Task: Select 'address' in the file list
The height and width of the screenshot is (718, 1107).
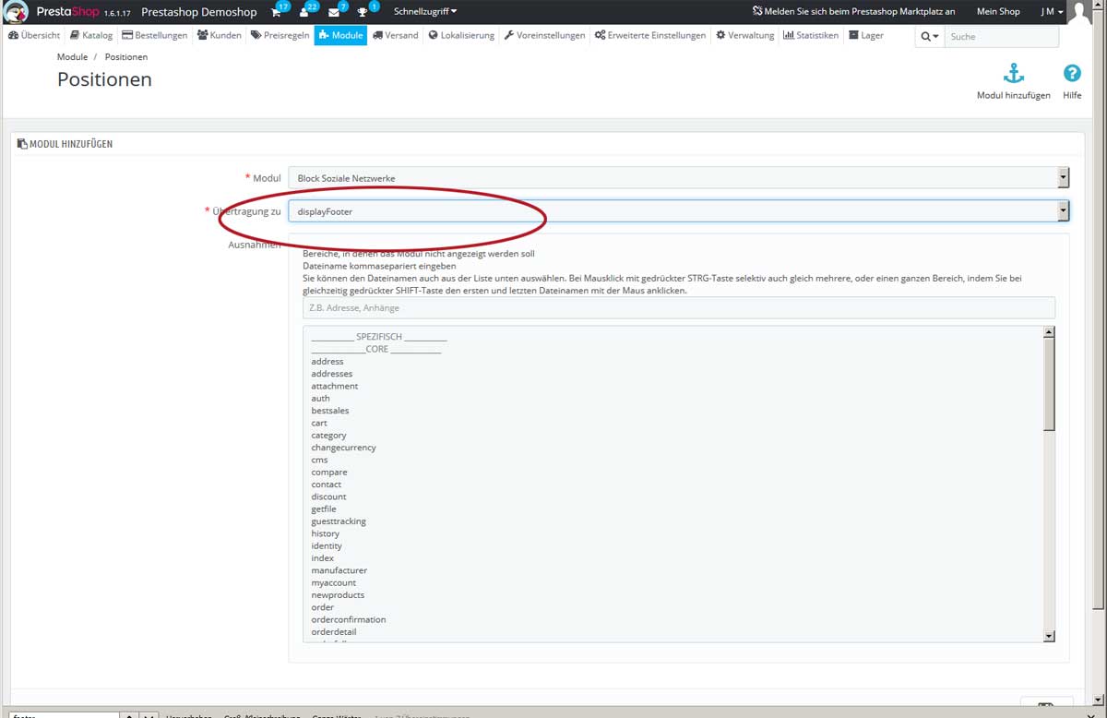Action: pyautogui.click(x=327, y=362)
